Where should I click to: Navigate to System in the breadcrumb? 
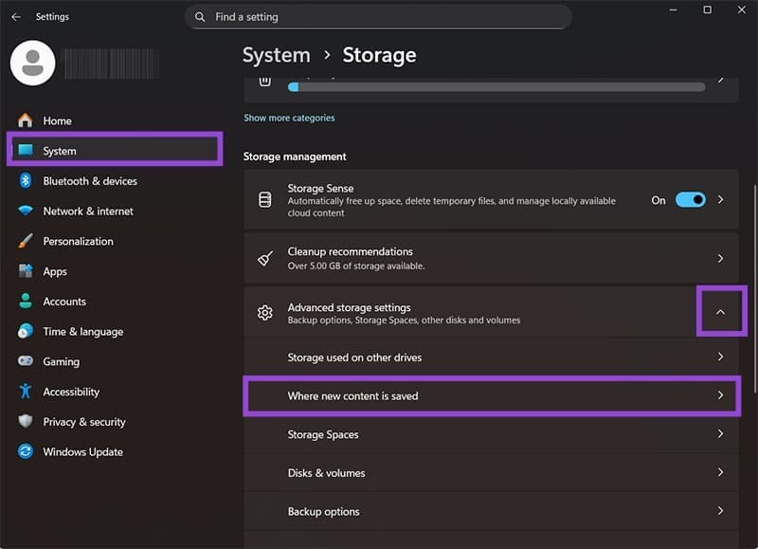(276, 56)
